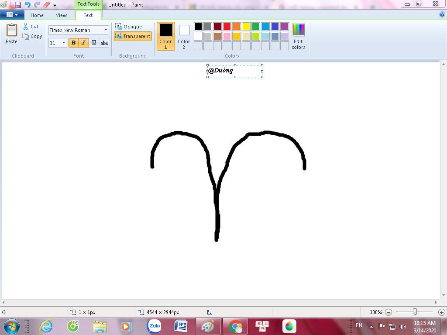Viewport: 447px width, 335px height.
Task: Click the eraser icon in quick access toolbar
Action: click(x=46, y=4)
